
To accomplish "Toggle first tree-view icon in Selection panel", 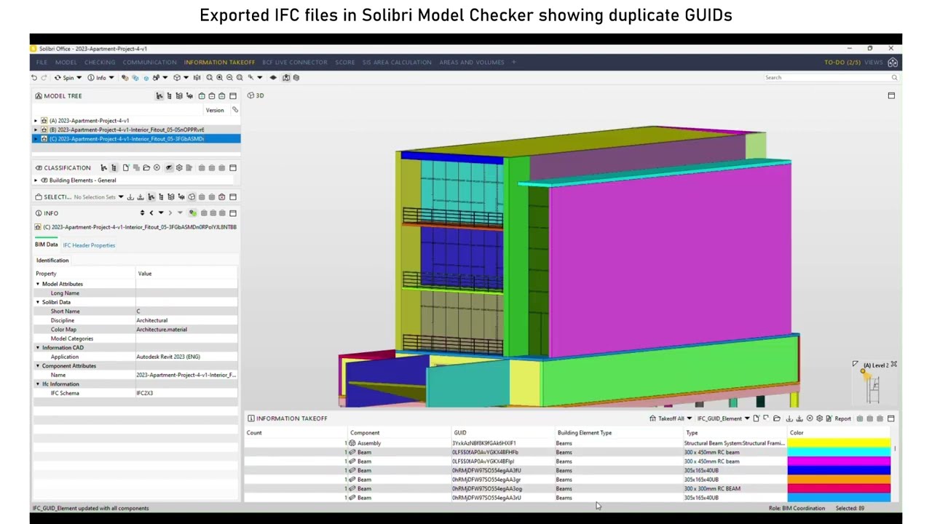I will pyautogui.click(x=151, y=197).
